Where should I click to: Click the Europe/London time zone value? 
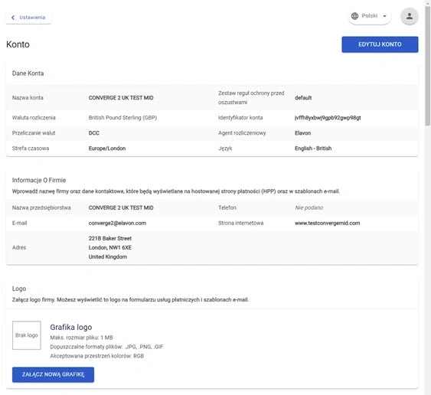tap(107, 149)
